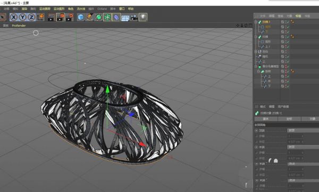Screen dimensions: 319x192
Task: Toggle green checkmark of first sweep object
Action: [288, 22]
